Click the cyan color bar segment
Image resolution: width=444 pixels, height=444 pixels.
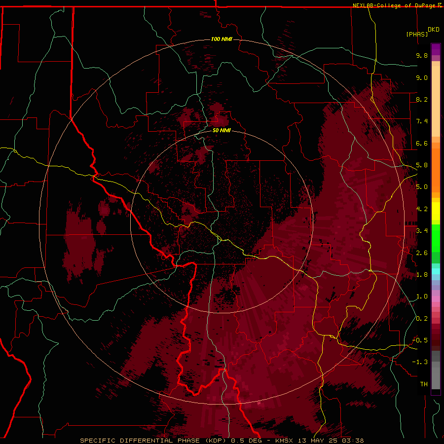tap(436, 271)
